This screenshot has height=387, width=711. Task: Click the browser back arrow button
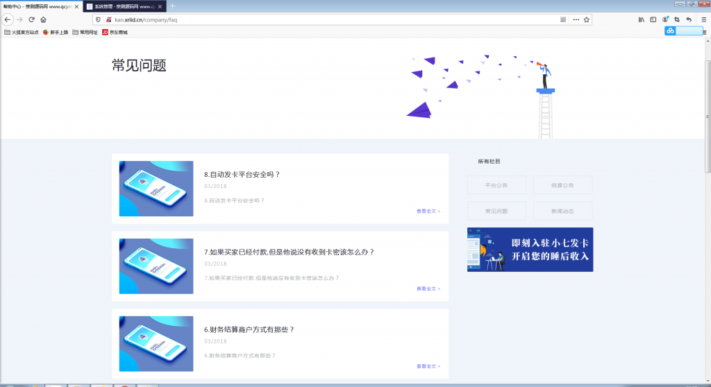[8, 19]
